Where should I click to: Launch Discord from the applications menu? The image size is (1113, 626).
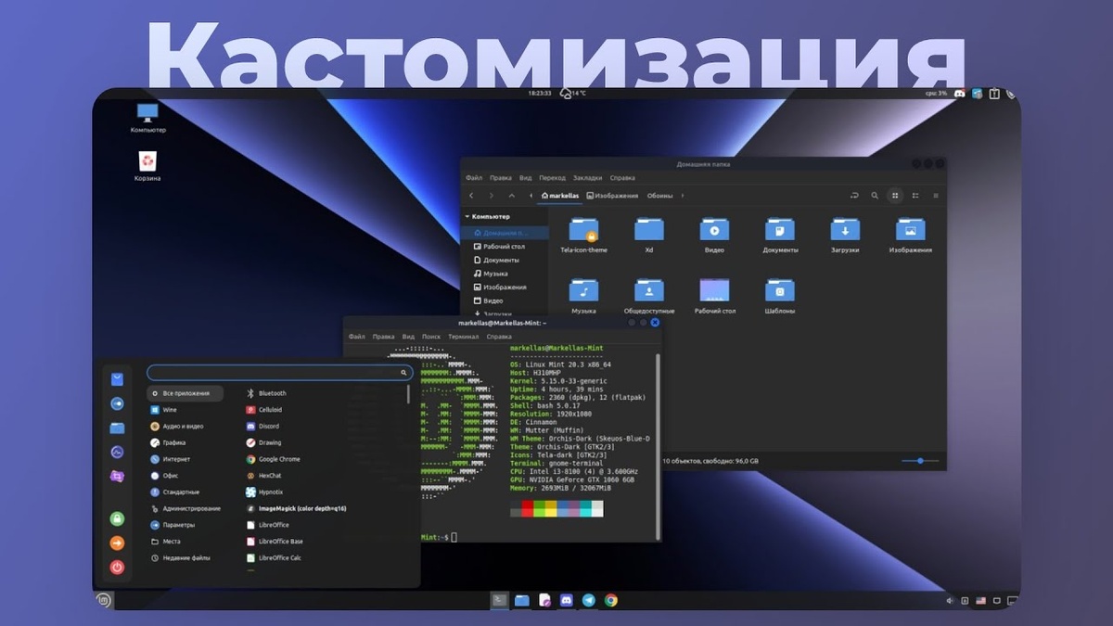270,426
